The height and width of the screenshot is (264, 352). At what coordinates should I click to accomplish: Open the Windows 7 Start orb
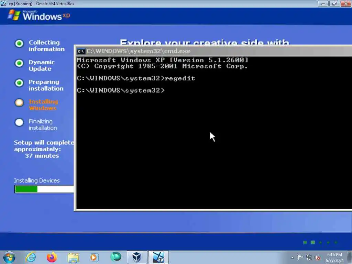[x=9, y=257]
